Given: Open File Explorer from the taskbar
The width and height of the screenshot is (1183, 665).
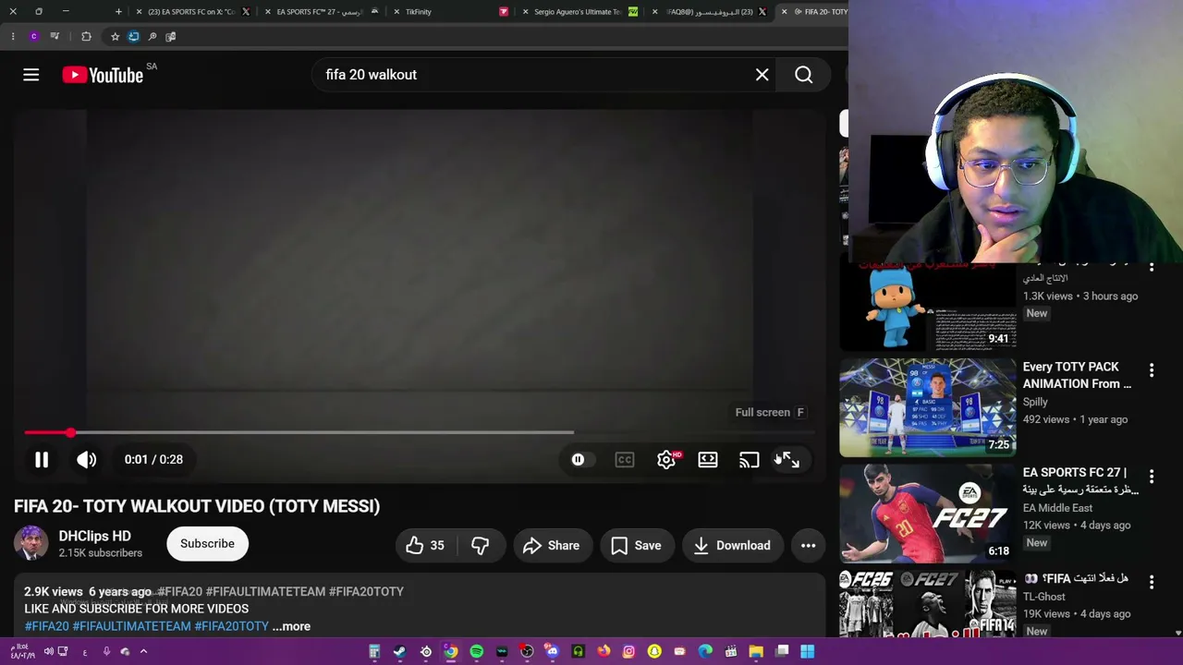Looking at the screenshot, I should point(756,651).
